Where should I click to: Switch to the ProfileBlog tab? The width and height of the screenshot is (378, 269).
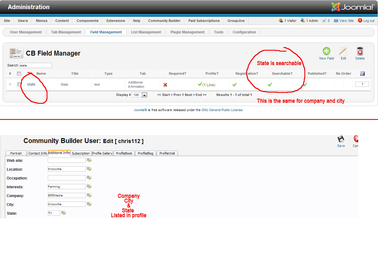[x=145, y=153]
